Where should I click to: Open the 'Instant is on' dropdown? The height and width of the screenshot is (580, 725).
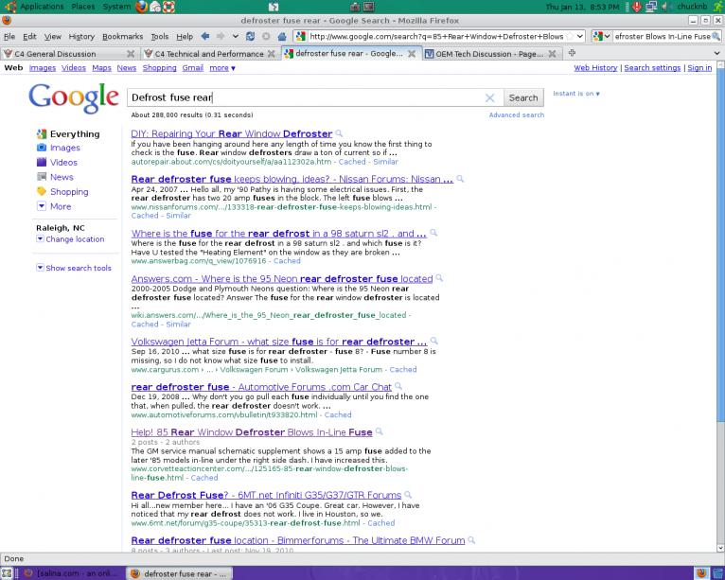pos(576,94)
